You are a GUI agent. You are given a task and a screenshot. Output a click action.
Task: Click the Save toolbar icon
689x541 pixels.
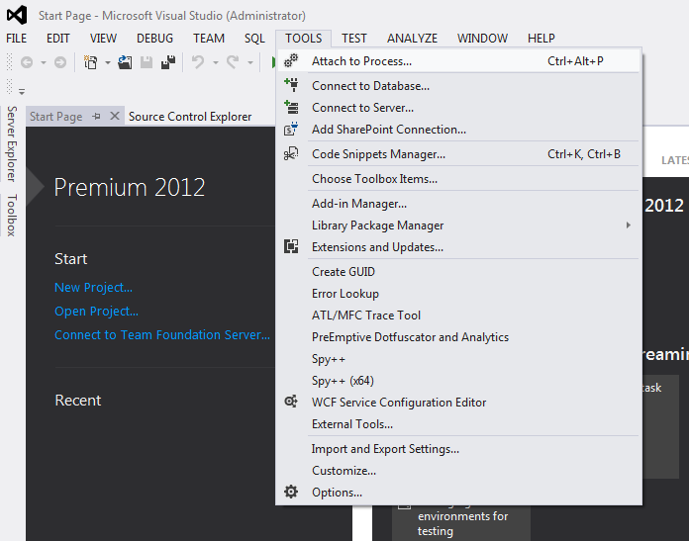click(x=147, y=62)
